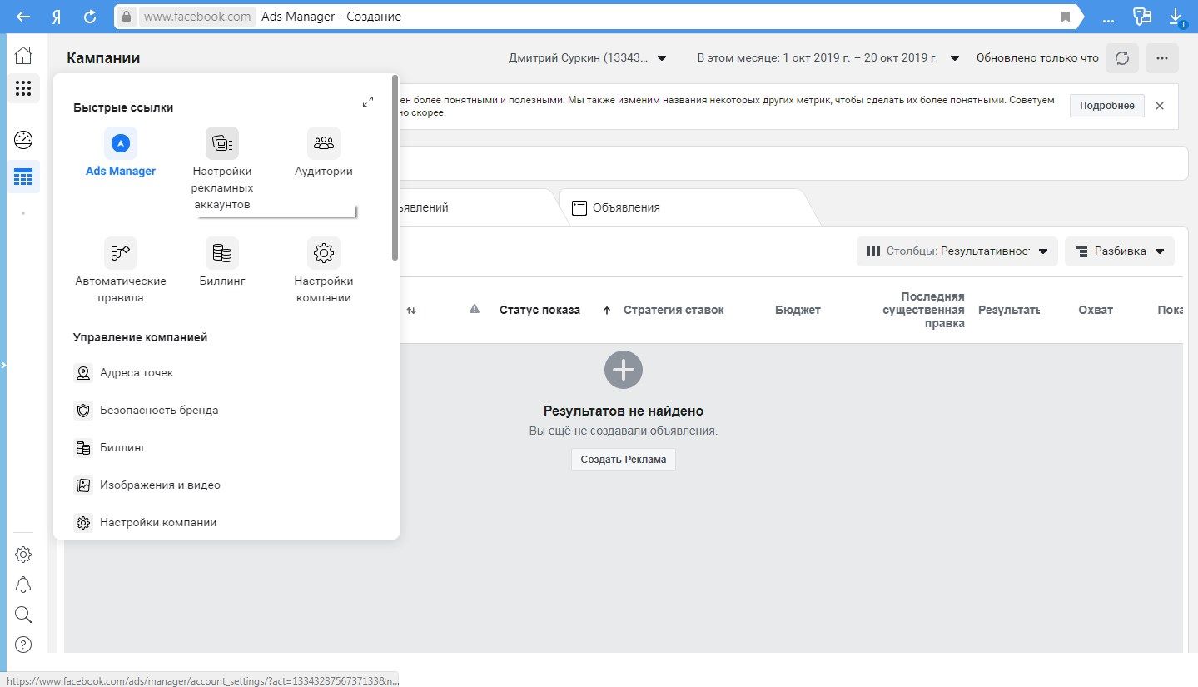The image size is (1198, 687).
Task: Toggle the nine-dot all tools menu icon
Action: click(x=23, y=88)
